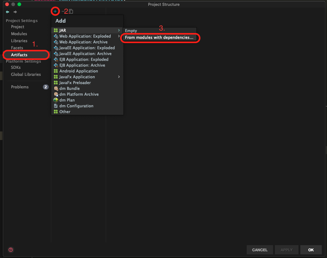
Task: Expand the JAR submenu arrow
Action: tap(119, 30)
